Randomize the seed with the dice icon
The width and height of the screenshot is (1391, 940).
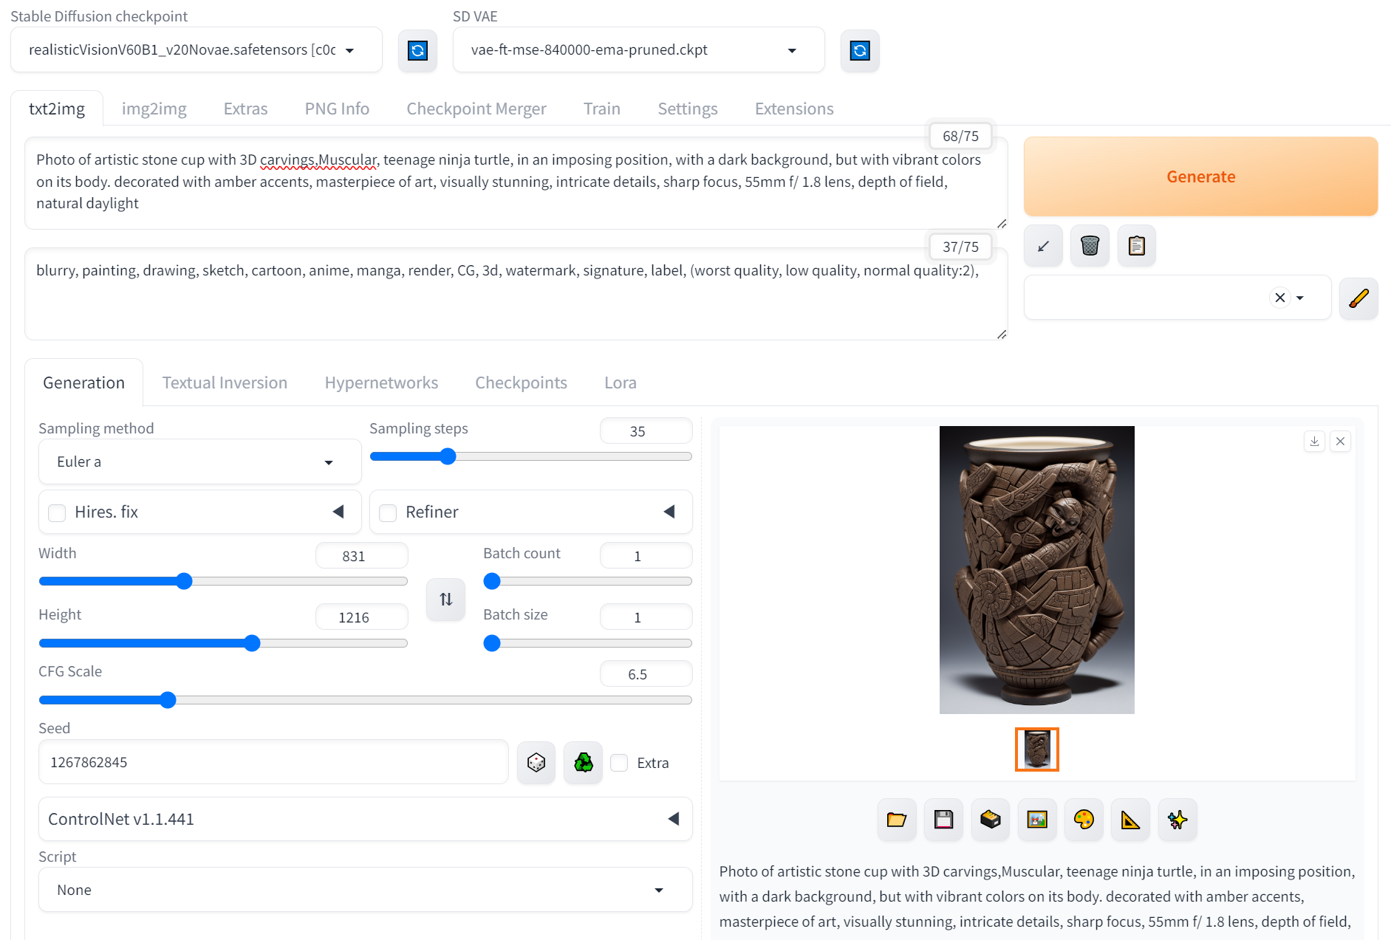536,762
